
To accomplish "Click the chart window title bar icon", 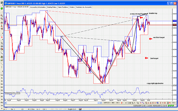I will pyautogui.click(x=6, y=3).
